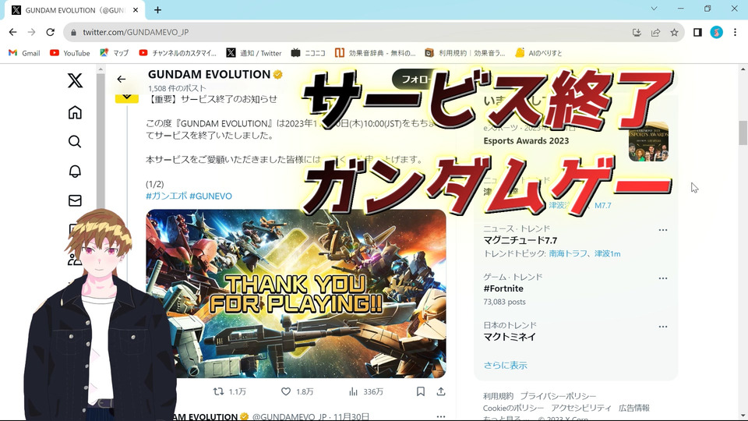
Task: Open more options for #Fortnite trend
Action: coord(662,278)
